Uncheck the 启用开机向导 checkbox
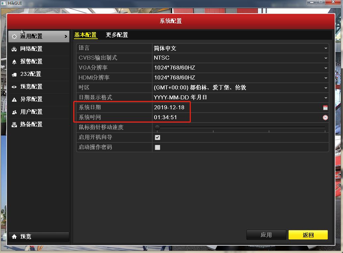This screenshot has width=343, height=253. click(x=158, y=137)
